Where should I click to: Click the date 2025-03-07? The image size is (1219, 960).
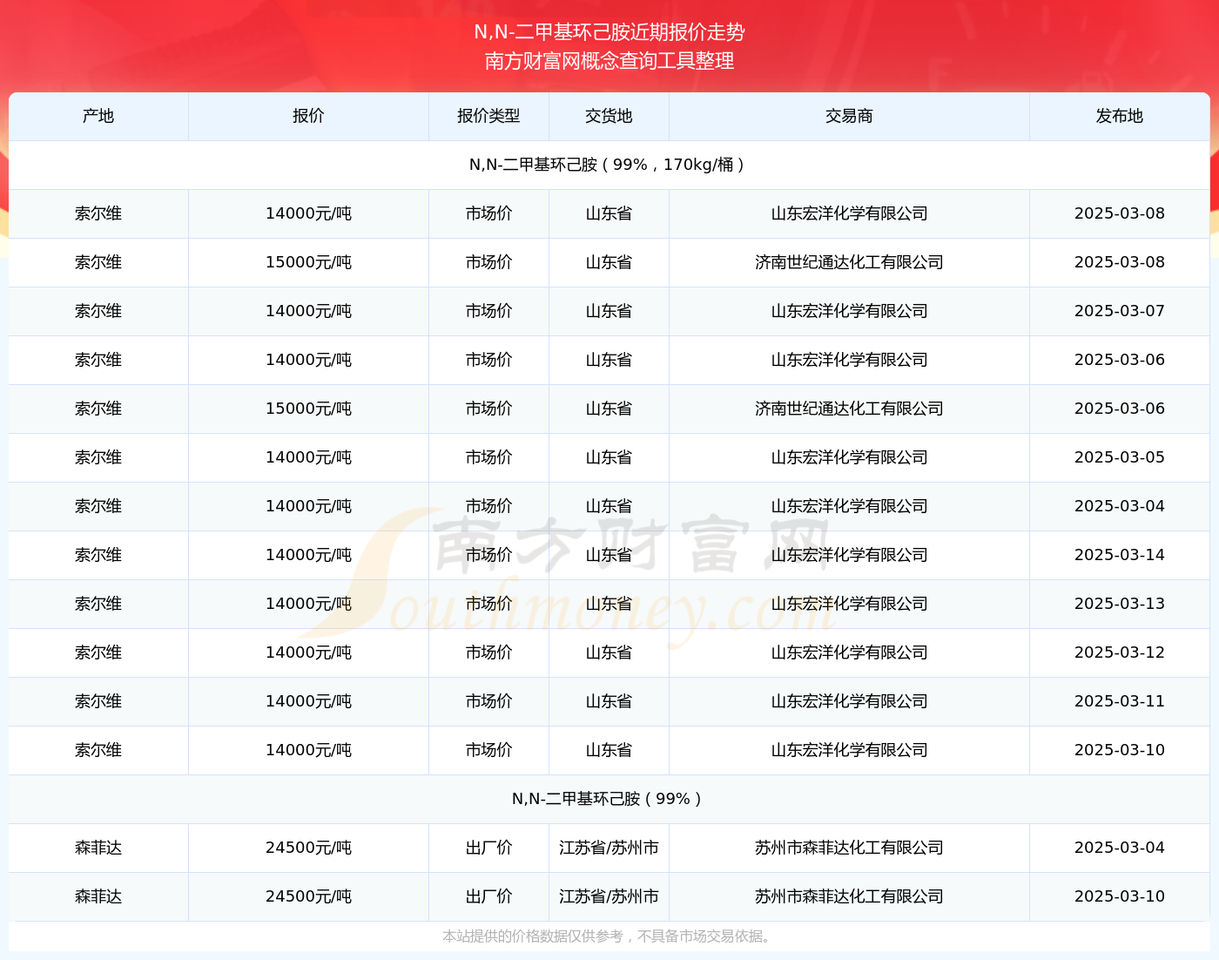click(1120, 311)
